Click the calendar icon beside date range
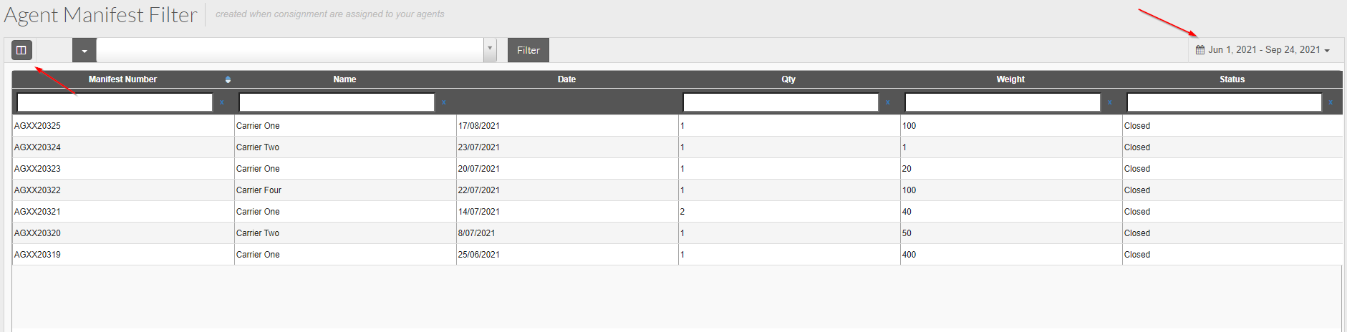 coord(1200,49)
